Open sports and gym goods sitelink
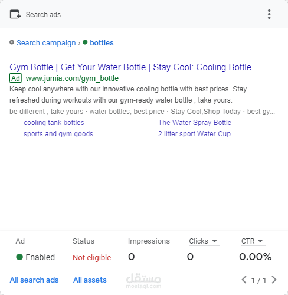The height and width of the screenshot is (295, 288). click(x=58, y=134)
